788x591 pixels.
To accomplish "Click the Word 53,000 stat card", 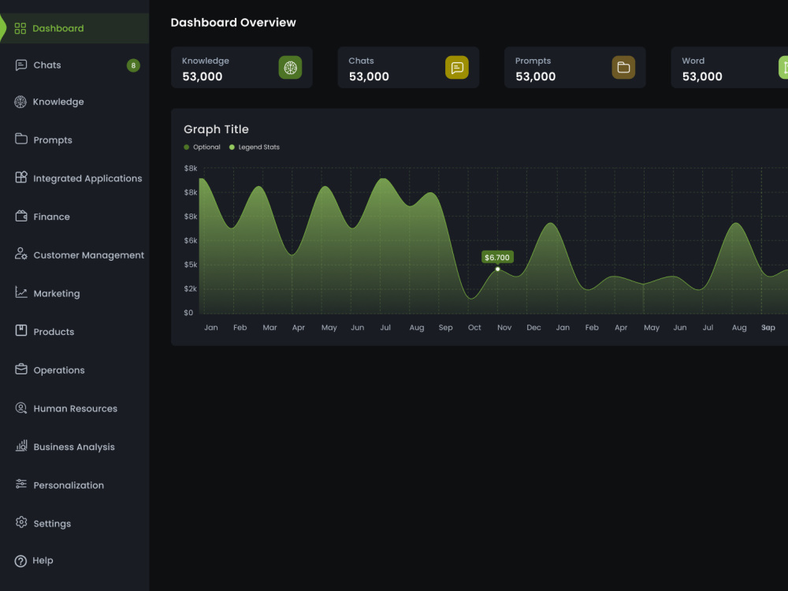I will click(729, 67).
